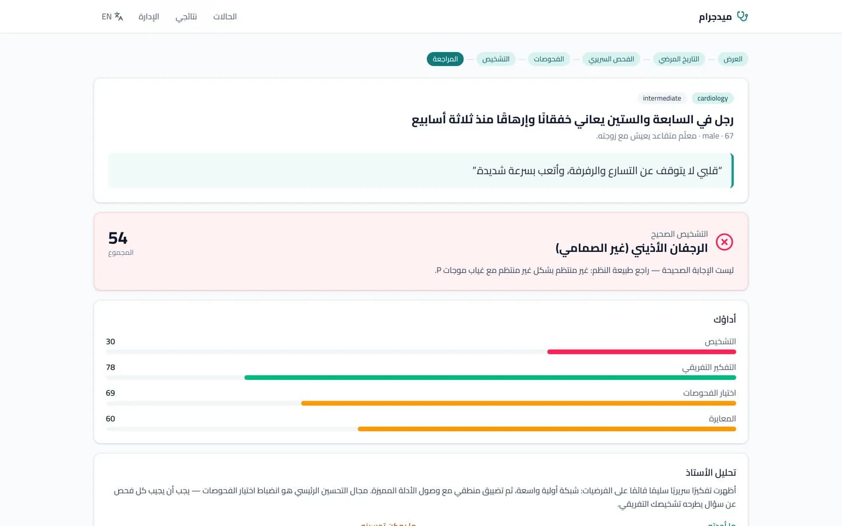Screen dimensions: 842x526
Task: Go to the الفحص السريري step
Action: coord(611,59)
